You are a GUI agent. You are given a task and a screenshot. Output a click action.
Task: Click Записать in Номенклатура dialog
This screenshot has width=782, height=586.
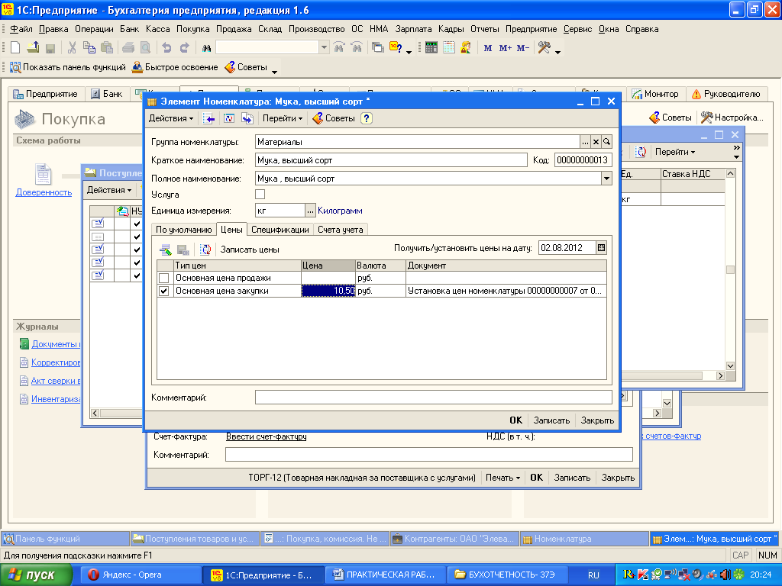(x=551, y=420)
